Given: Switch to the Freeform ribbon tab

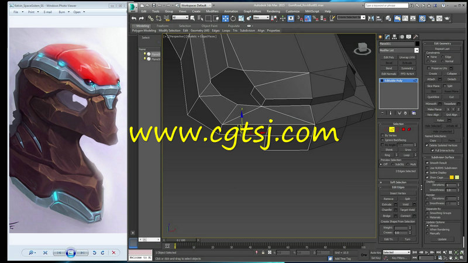Looking at the screenshot, I should 163,26.
